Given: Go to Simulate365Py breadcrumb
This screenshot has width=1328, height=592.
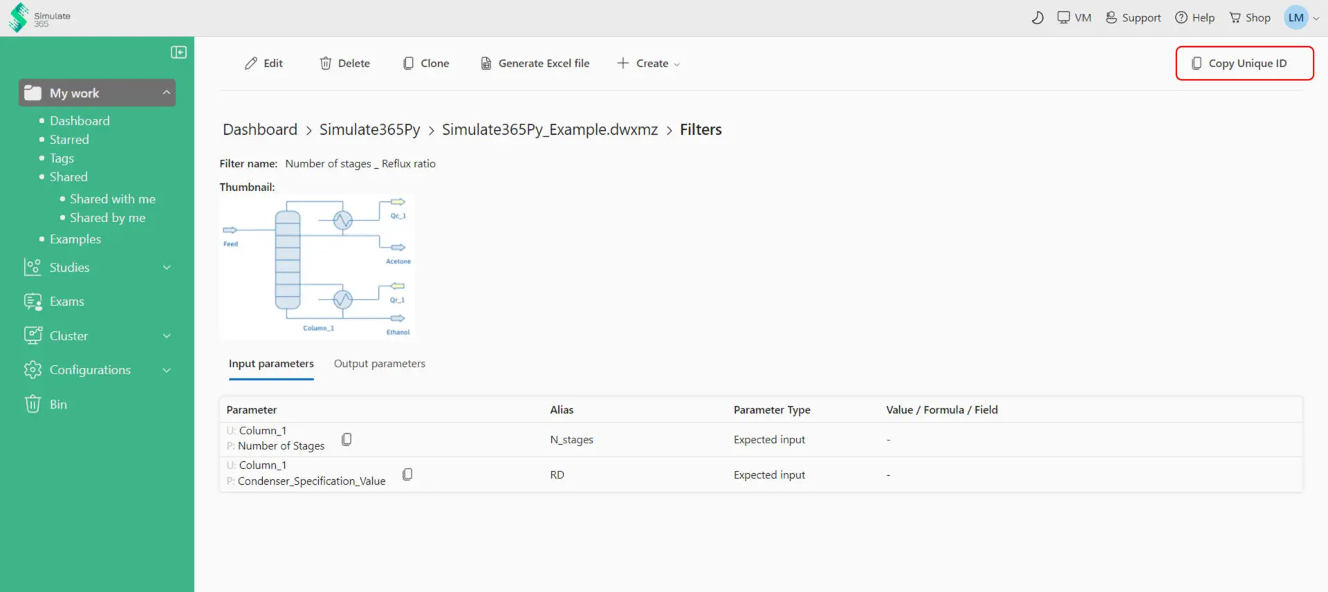Looking at the screenshot, I should click(x=370, y=130).
